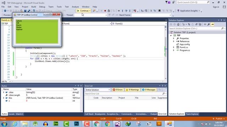Stop debugging with the red square icon
The height and width of the screenshot is (127, 227).
click(105, 11)
